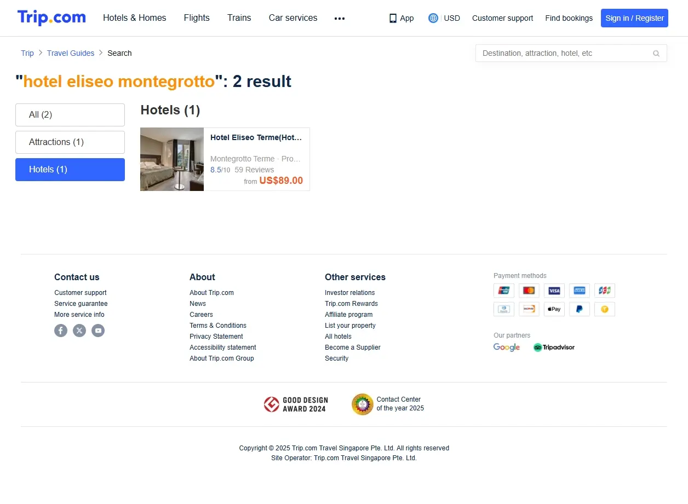Image resolution: width=688 pixels, height=504 pixels.
Task: Open Become a Supplier link
Action: [x=353, y=347]
